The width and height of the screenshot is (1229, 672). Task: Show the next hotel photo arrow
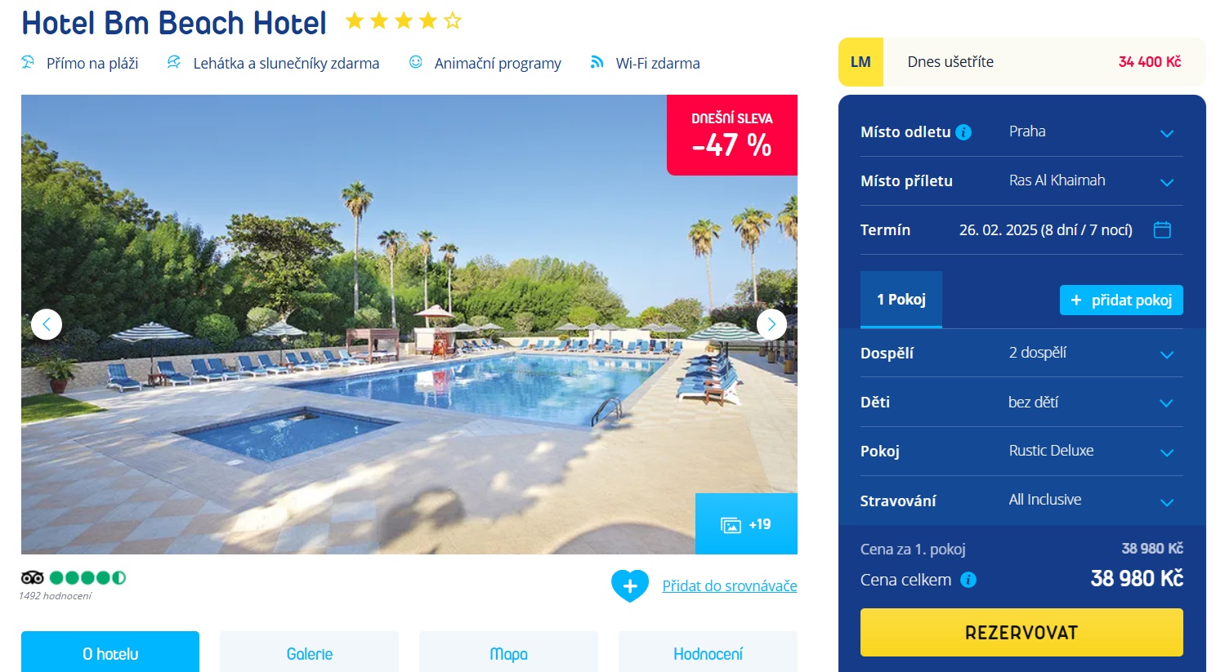tap(771, 324)
